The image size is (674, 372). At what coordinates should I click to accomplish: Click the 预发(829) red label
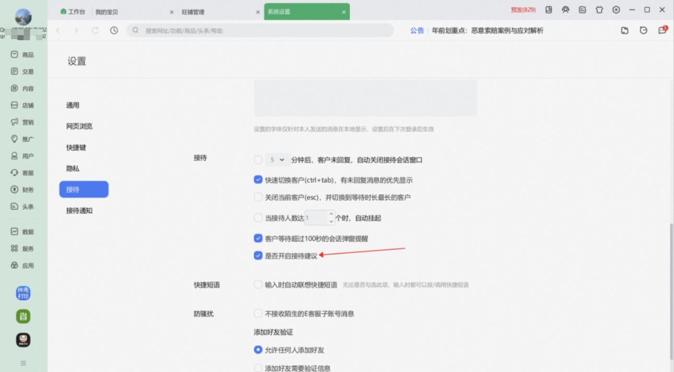coord(523,10)
